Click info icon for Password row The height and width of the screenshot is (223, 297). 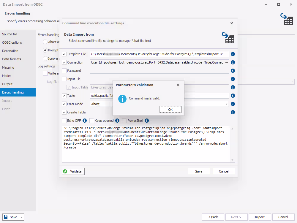[233, 71]
